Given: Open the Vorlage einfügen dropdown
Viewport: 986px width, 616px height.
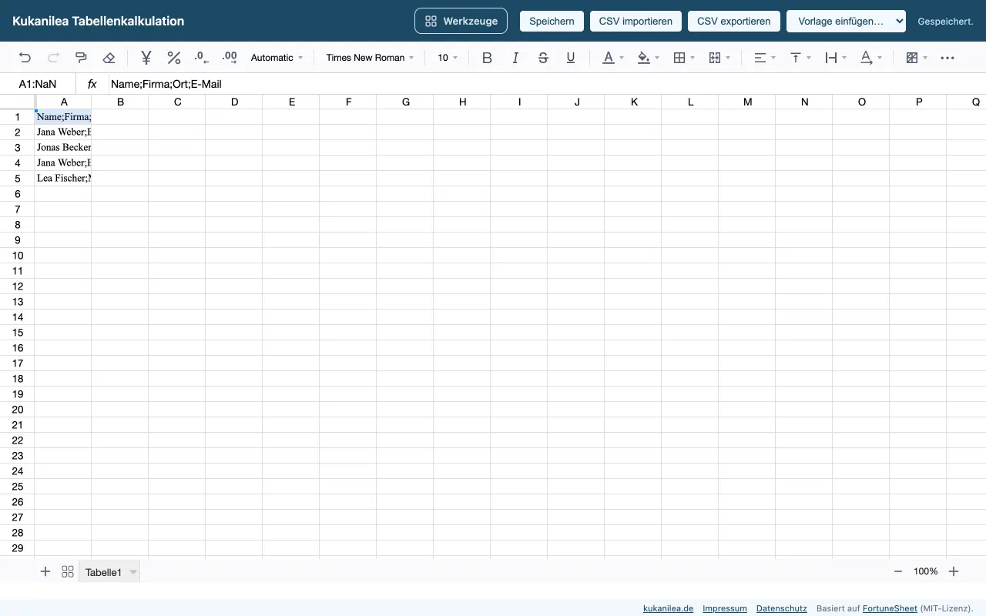Looking at the screenshot, I should [x=846, y=22].
